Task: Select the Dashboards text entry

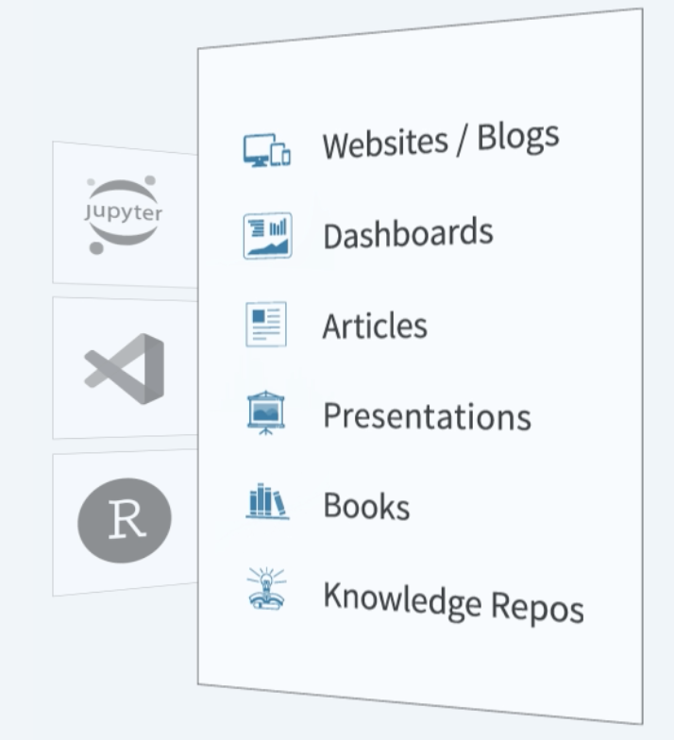Action: coord(407,234)
